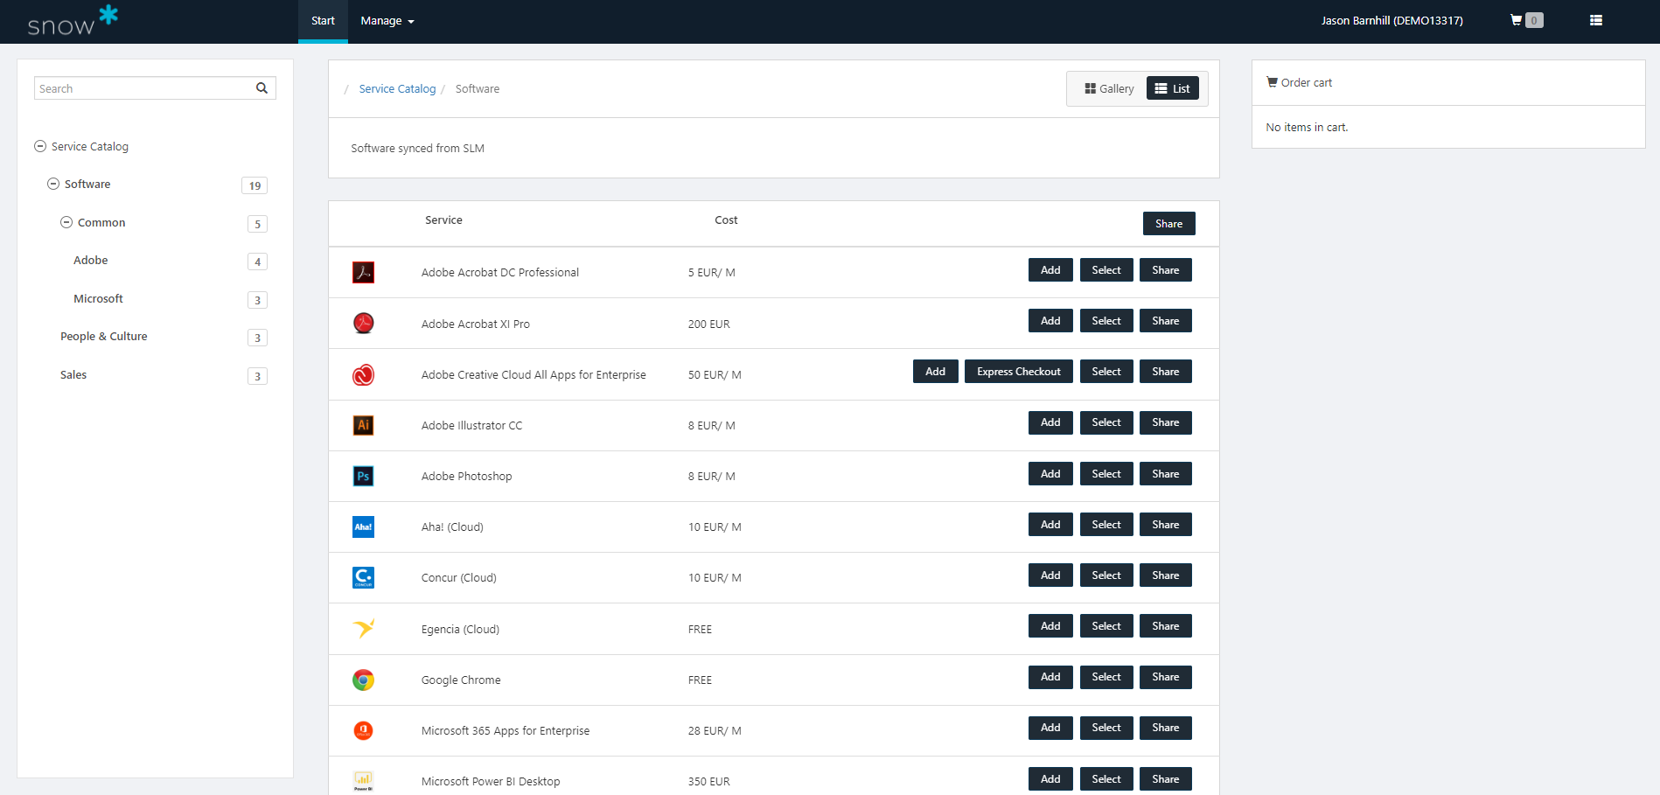This screenshot has width=1660, height=795.
Task: Share Adobe Illustrator CC
Action: pyautogui.click(x=1166, y=422)
